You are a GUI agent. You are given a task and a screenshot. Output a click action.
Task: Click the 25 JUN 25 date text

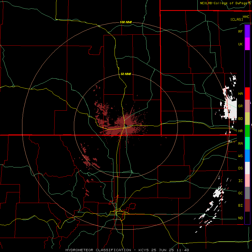(x=162, y=250)
